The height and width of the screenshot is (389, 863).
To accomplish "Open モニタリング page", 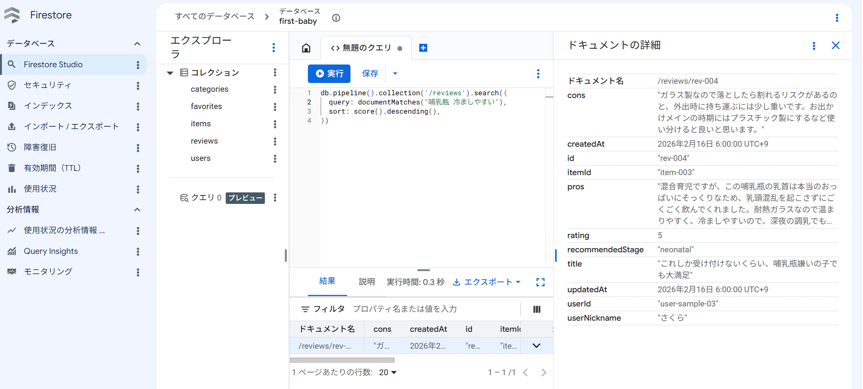I will click(48, 272).
